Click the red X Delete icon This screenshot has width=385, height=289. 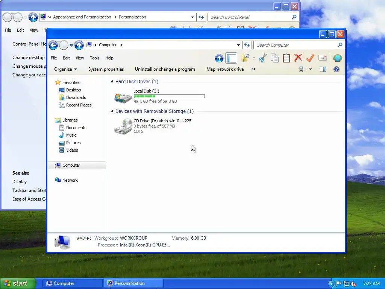[x=298, y=58]
